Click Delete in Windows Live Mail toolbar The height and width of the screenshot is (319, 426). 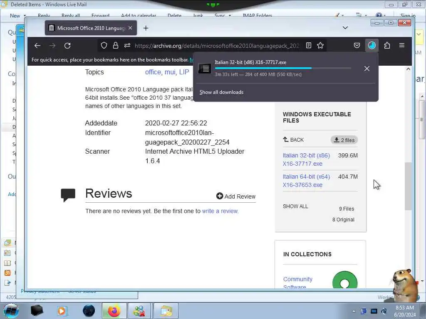tap(174, 15)
